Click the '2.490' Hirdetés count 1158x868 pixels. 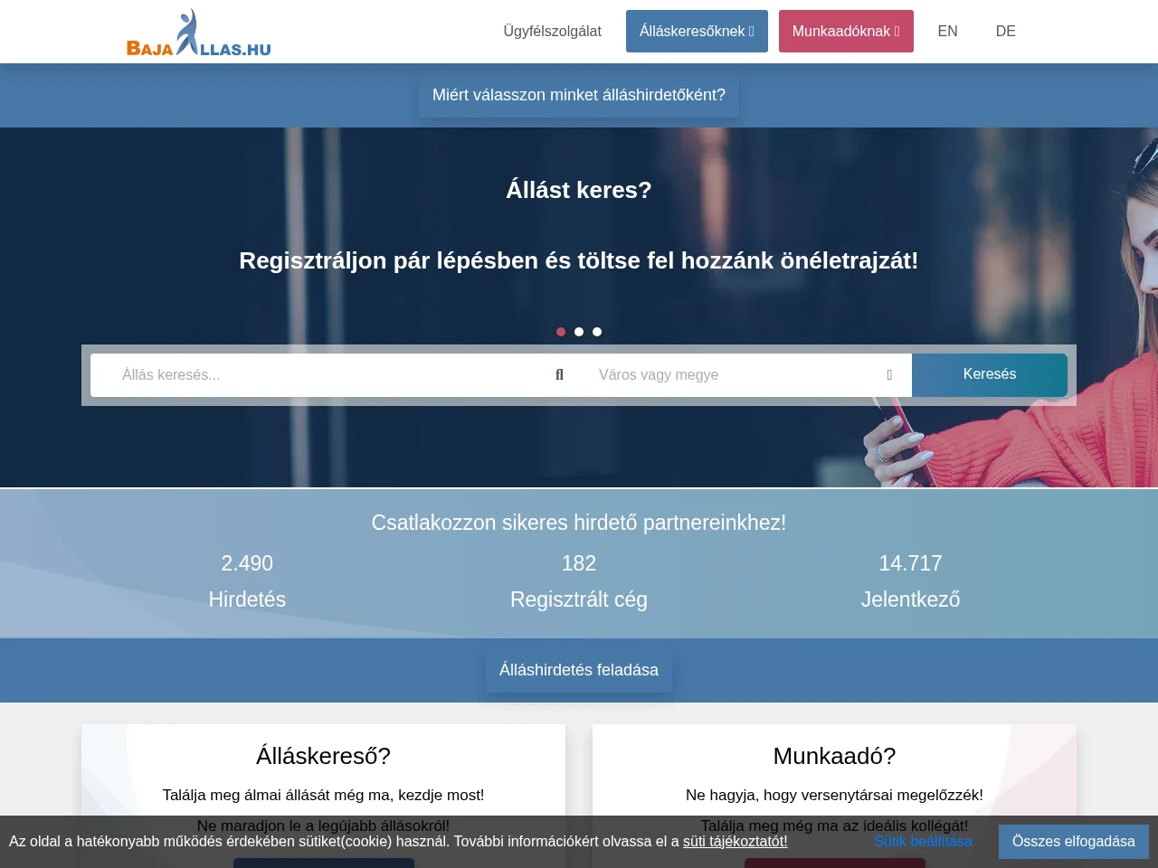247,563
